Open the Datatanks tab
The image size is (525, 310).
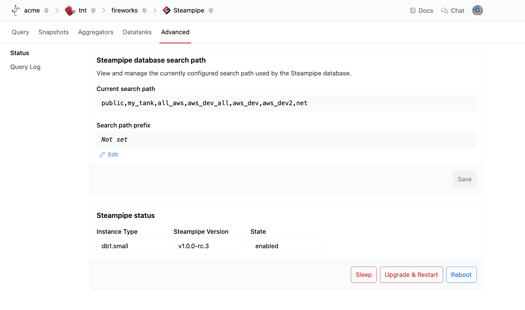[x=137, y=32]
